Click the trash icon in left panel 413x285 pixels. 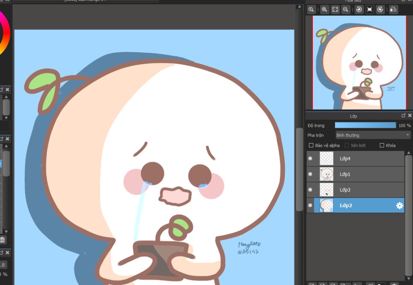click(x=2, y=240)
